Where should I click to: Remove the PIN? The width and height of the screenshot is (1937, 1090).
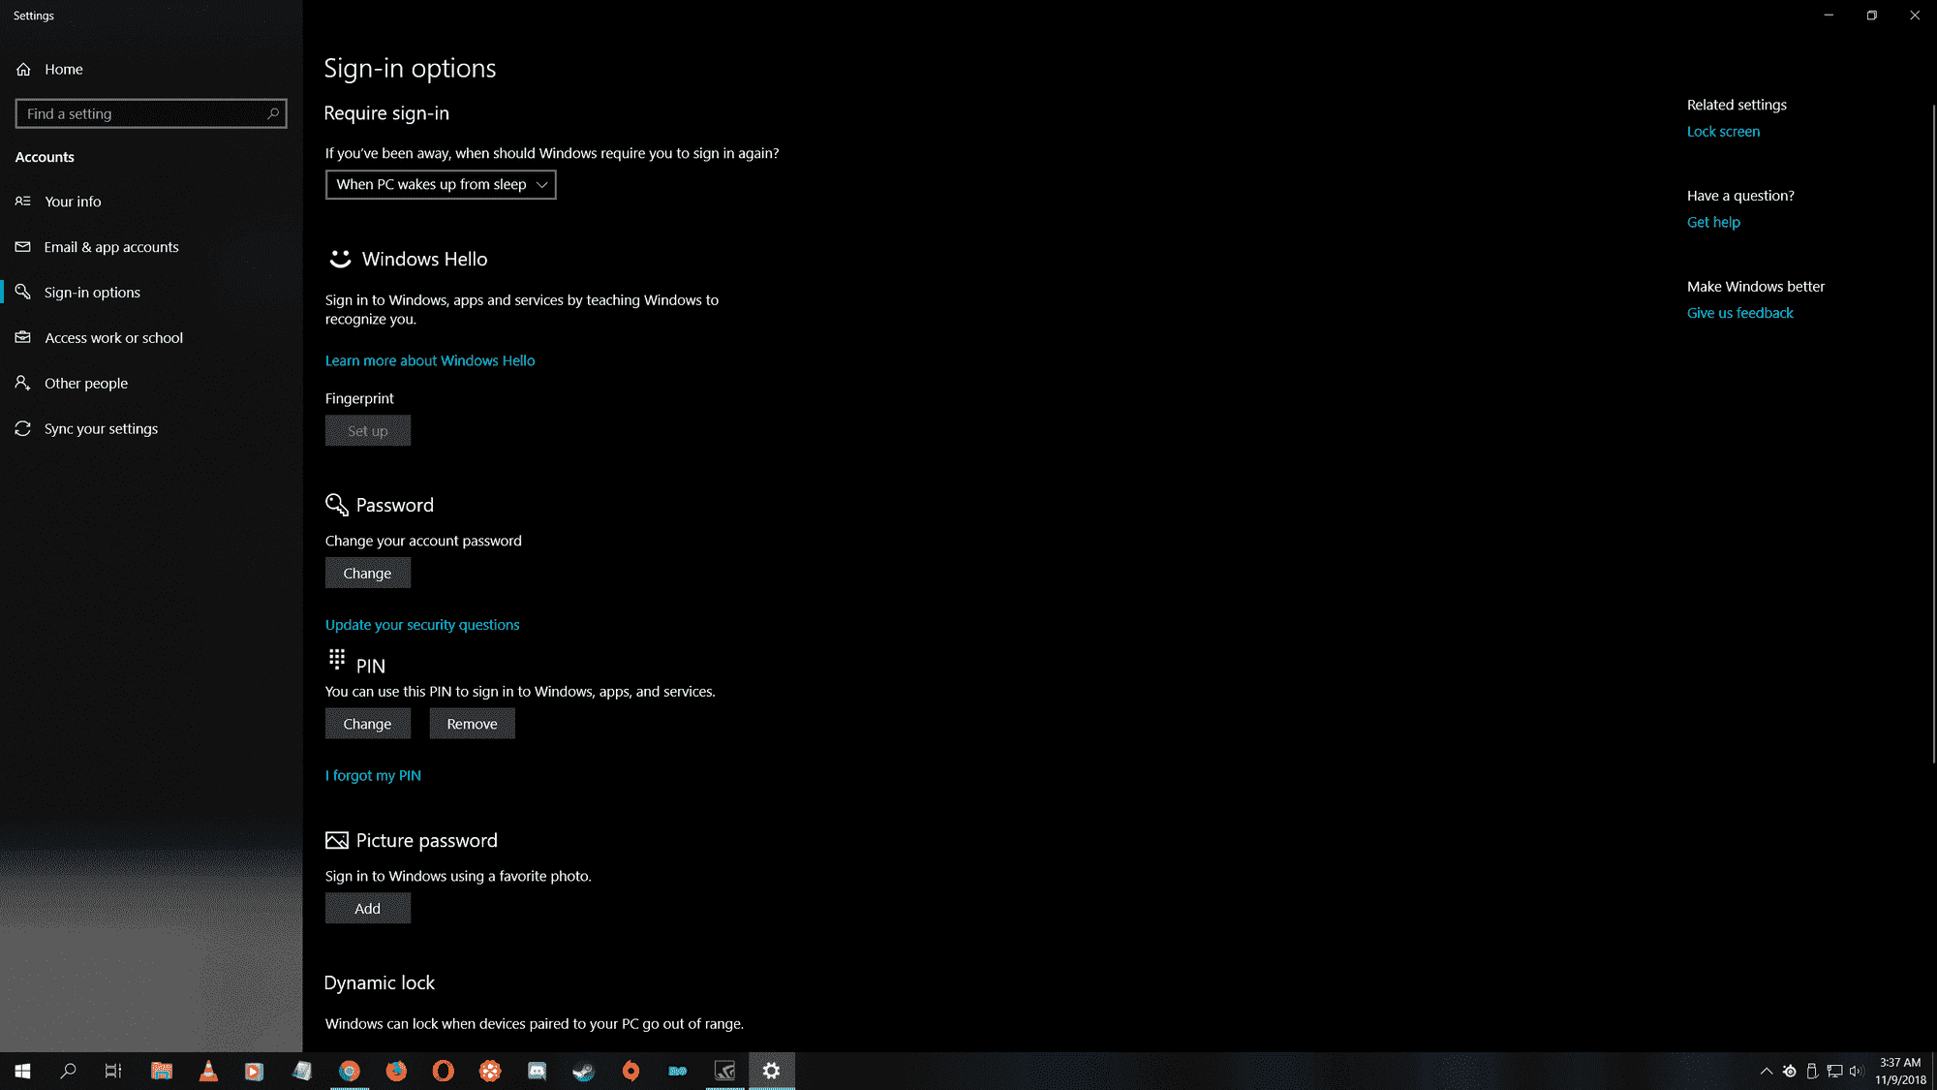473,724
